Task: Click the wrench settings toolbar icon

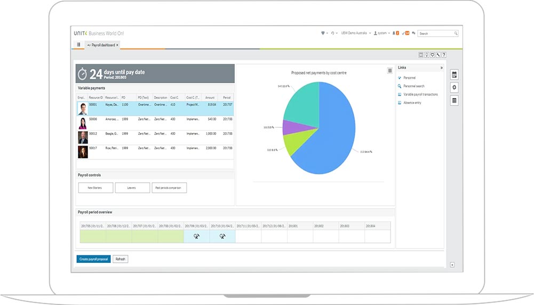Action: pyautogui.click(x=439, y=55)
